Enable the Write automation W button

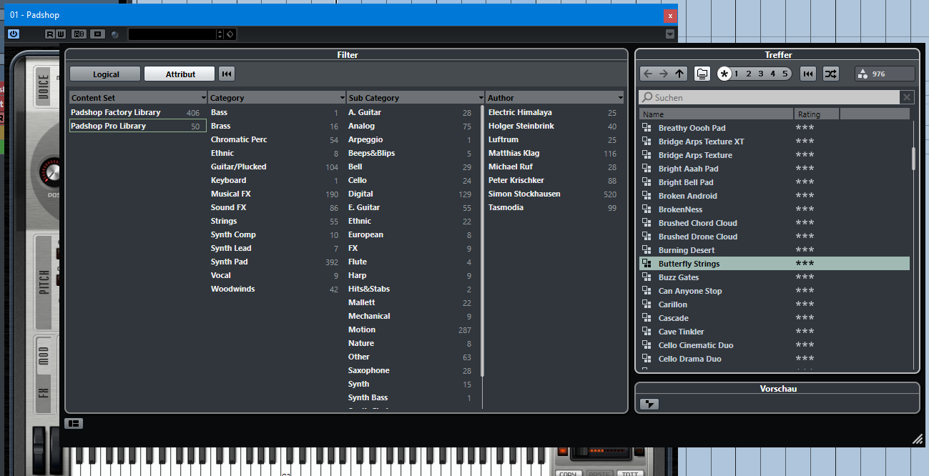(61, 34)
